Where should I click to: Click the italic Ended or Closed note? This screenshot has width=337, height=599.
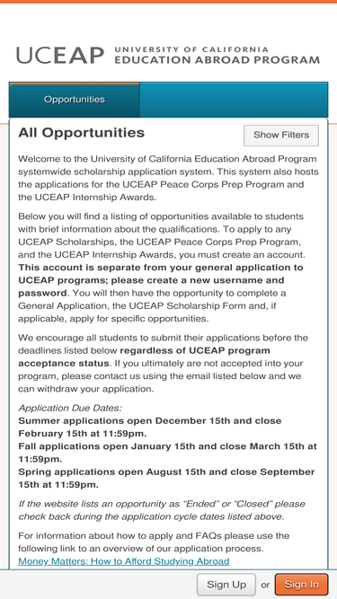162,510
